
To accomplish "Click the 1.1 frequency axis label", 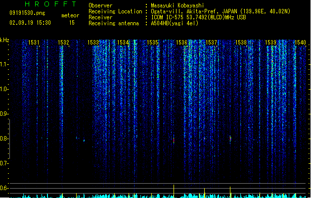I will point(4,64).
